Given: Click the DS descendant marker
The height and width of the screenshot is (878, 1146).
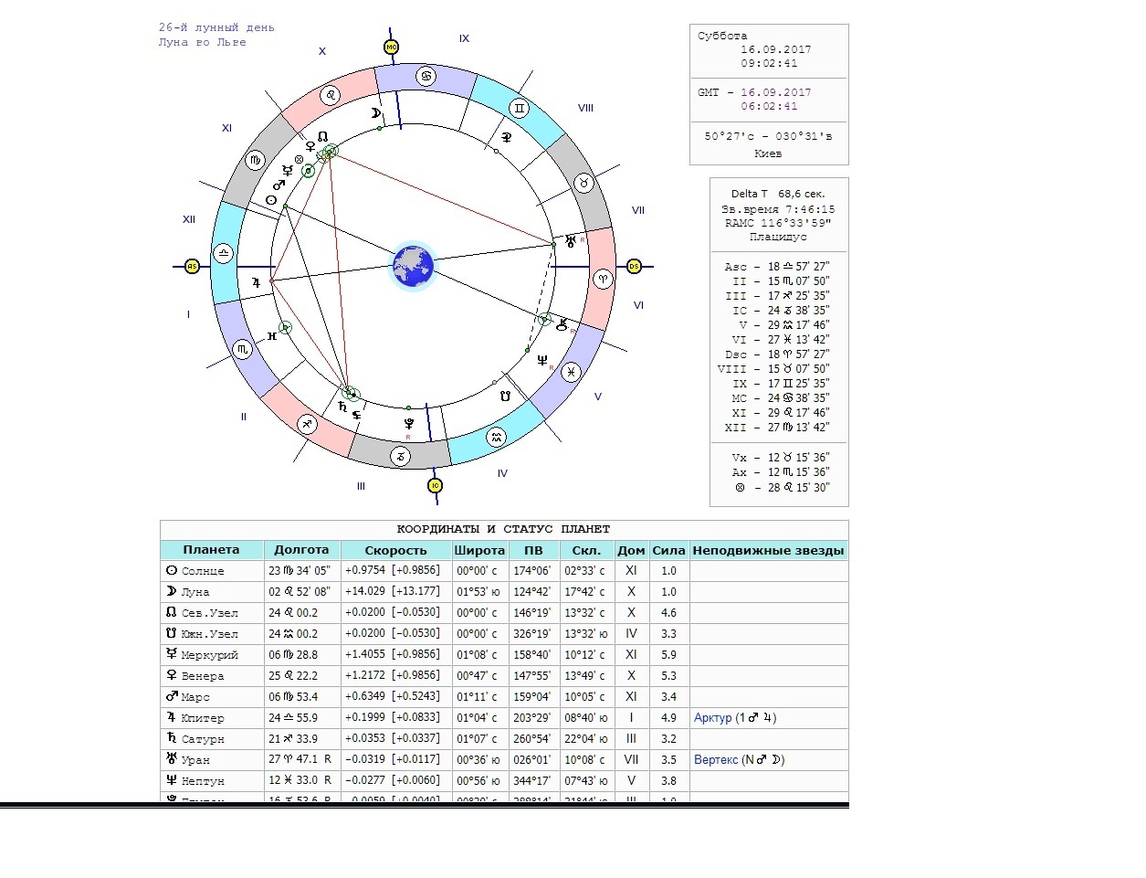Looking at the screenshot, I should click(635, 266).
